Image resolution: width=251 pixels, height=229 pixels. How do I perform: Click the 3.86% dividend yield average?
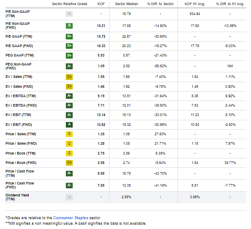pyautogui.click(x=195, y=197)
